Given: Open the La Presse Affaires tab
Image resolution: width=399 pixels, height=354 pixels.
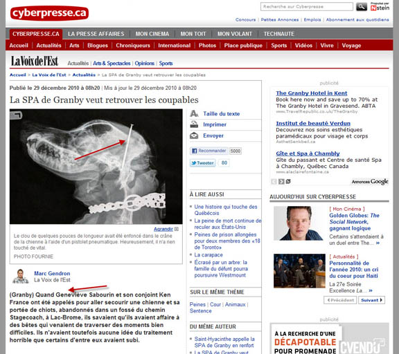Looking at the screenshot, I should [x=96, y=34].
